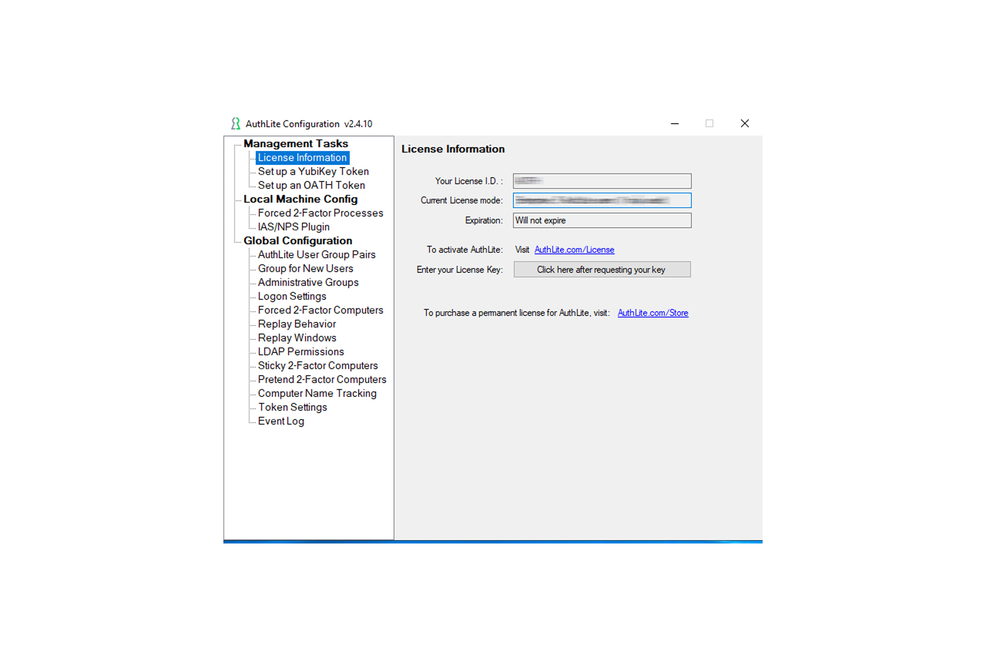Select the Local Machine Config heading
This screenshot has height=657, width=986.
(300, 199)
